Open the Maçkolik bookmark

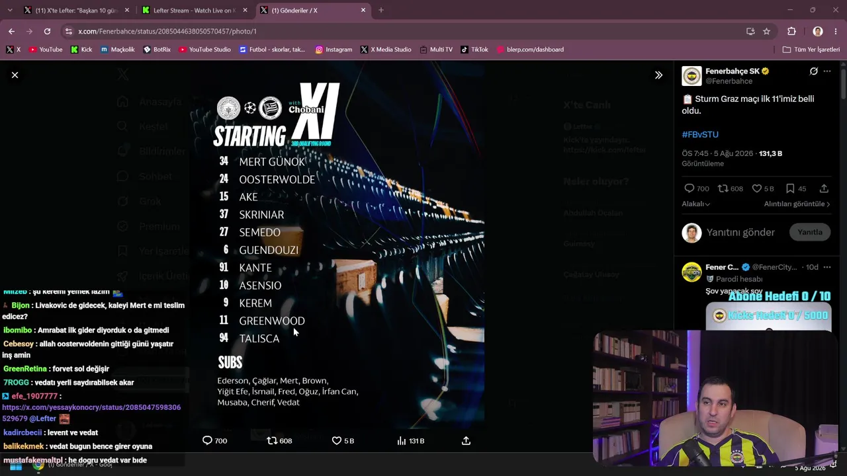point(117,50)
